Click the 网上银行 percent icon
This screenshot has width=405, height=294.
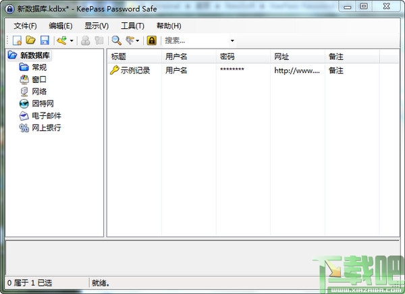pyautogui.click(x=24, y=127)
